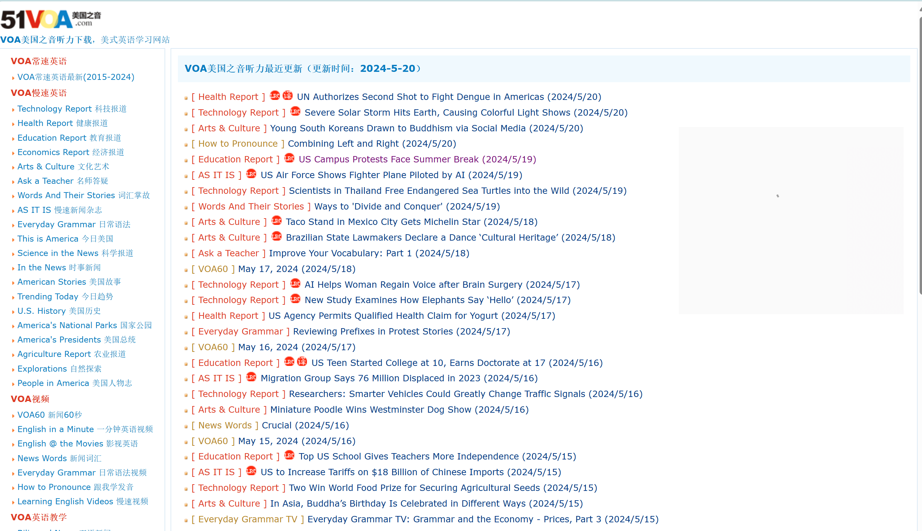Click LRC icon beside Severe Solar Storm article

click(295, 111)
